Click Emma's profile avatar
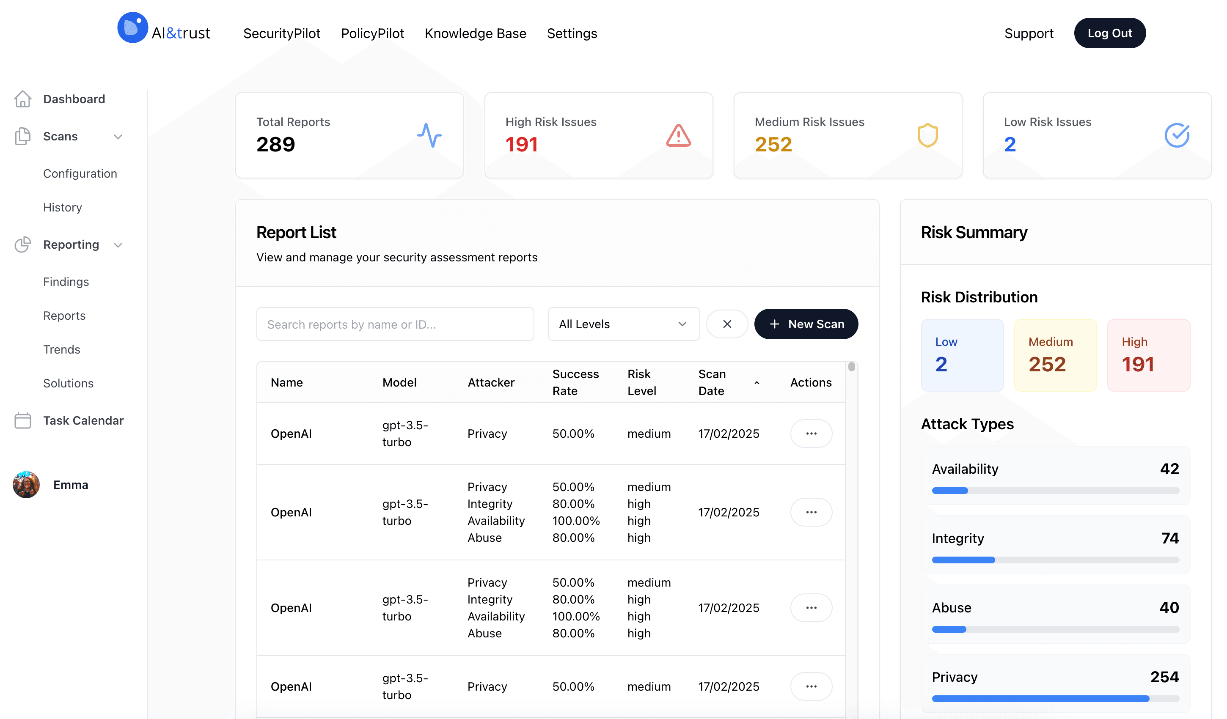The width and height of the screenshot is (1227, 719). pyautogui.click(x=26, y=485)
